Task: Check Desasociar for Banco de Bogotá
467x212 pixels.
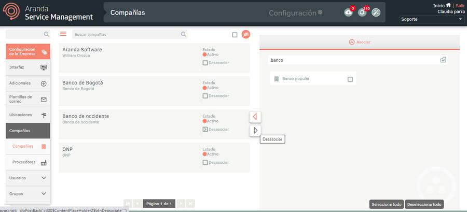Action: click(205, 96)
